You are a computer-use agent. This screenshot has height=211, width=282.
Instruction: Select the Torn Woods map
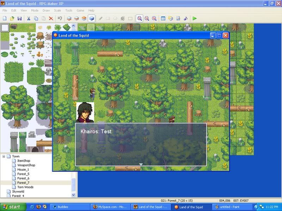(25, 187)
